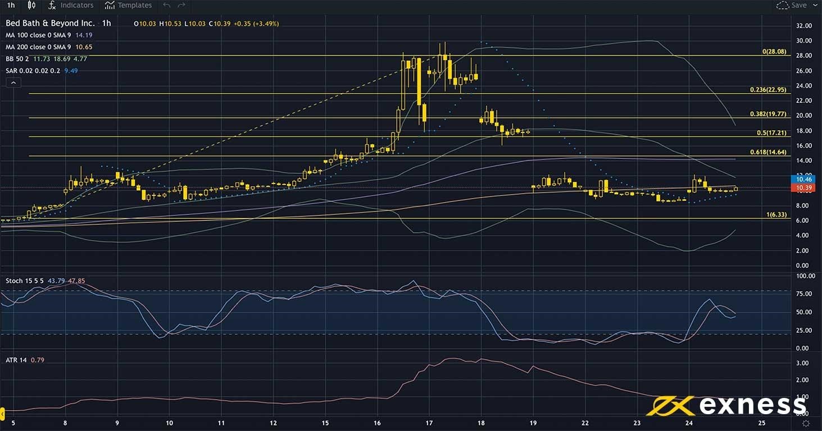Click the ATR value 0.79
This screenshot has height=431, width=822.
(37, 360)
